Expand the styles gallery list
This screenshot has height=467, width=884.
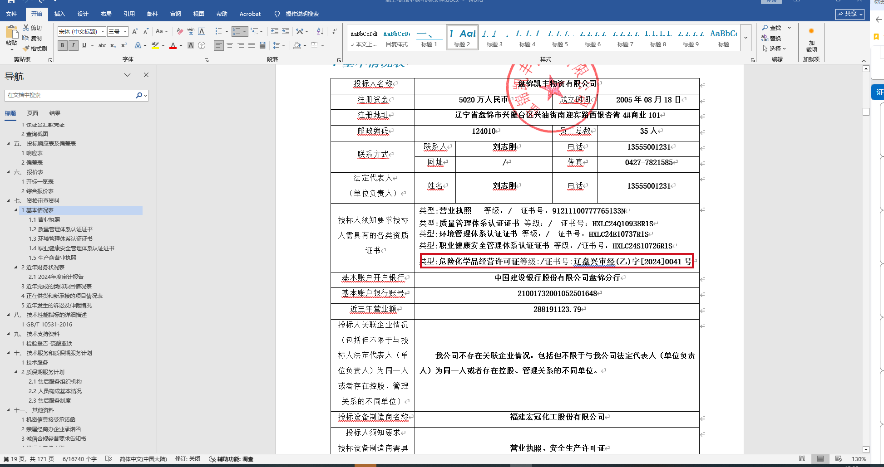tap(746, 37)
